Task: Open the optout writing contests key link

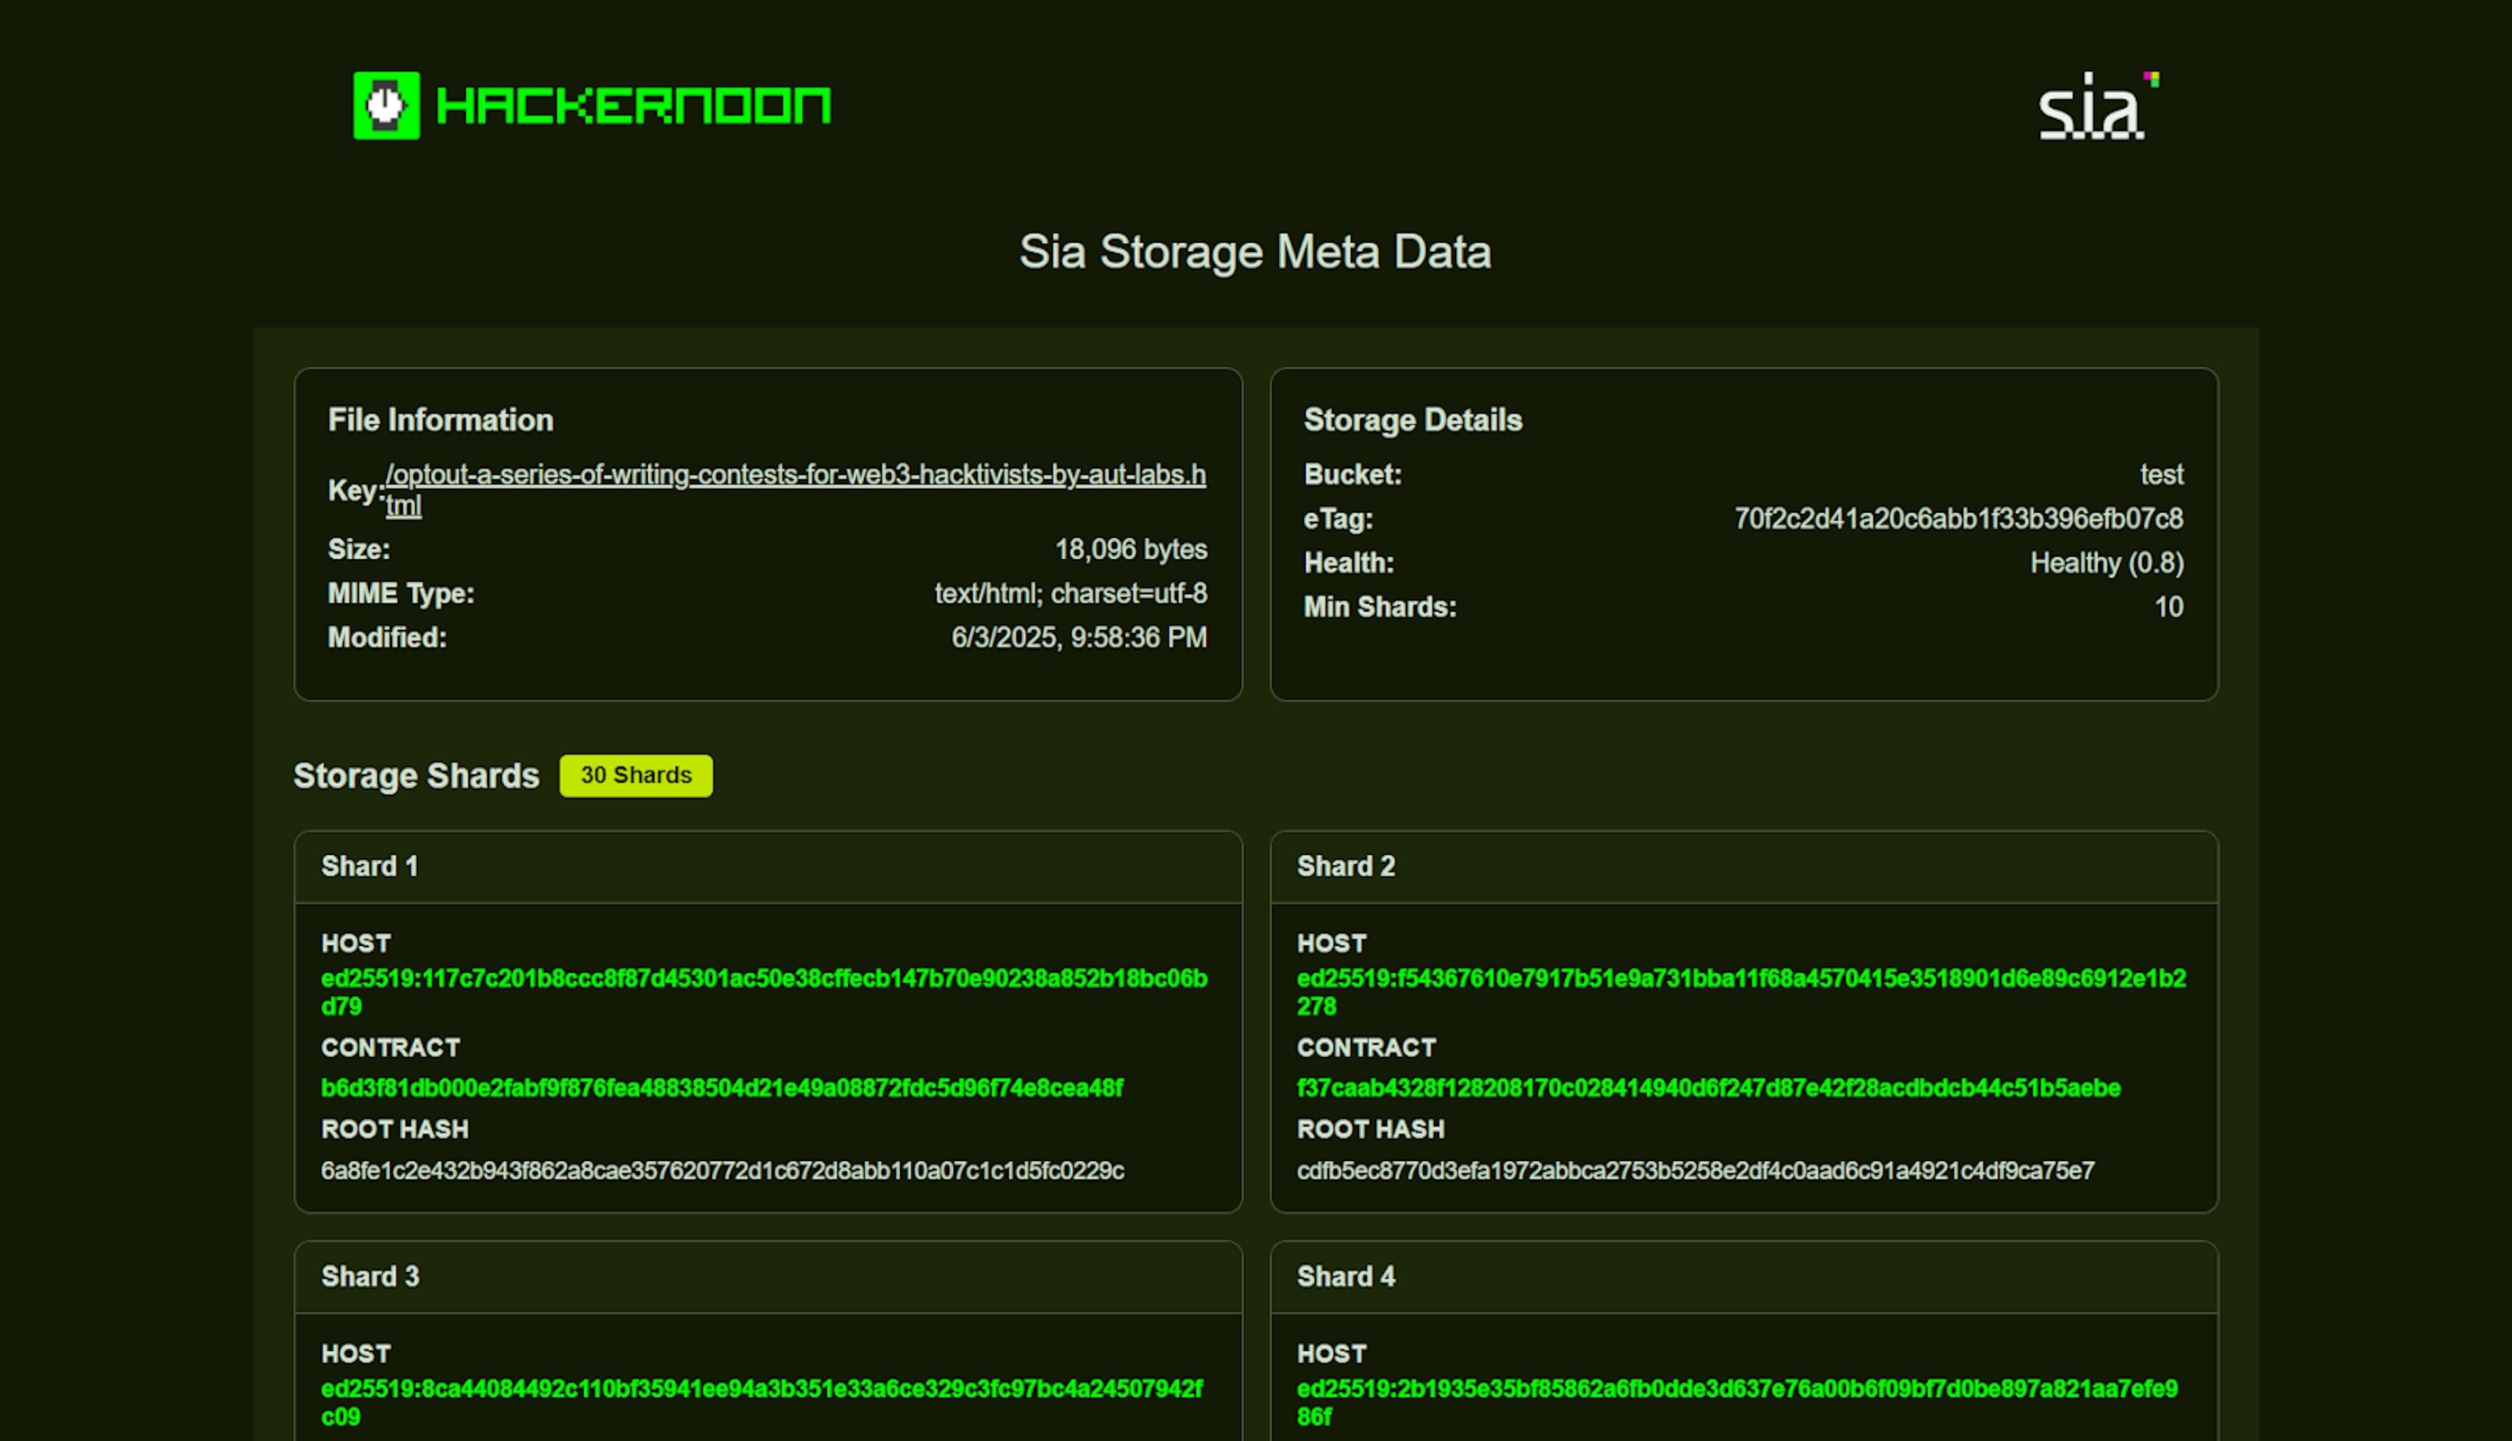Action: coord(795,490)
